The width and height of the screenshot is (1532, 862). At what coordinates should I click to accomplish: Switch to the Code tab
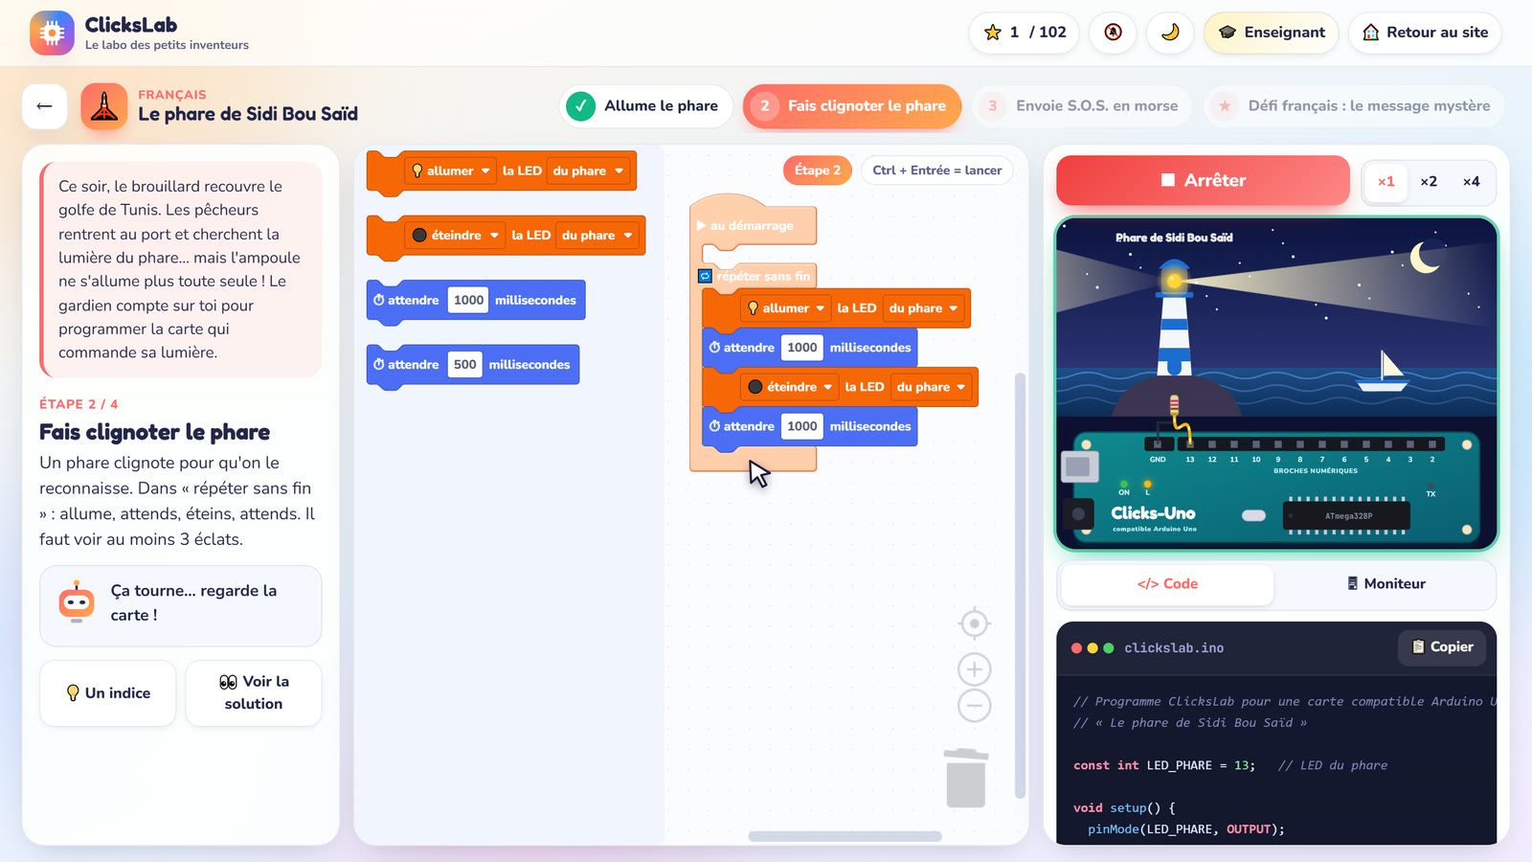pyautogui.click(x=1167, y=584)
